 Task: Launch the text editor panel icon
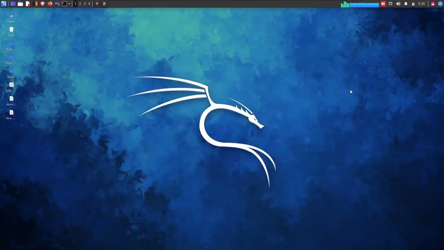click(28, 4)
